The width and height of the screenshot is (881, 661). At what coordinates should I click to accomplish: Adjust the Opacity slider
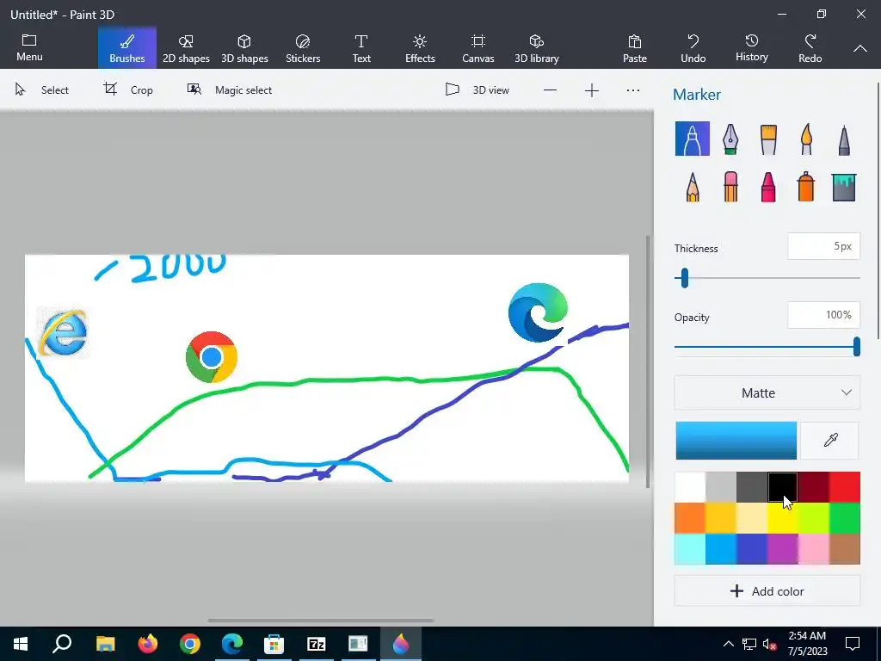tap(856, 347)
